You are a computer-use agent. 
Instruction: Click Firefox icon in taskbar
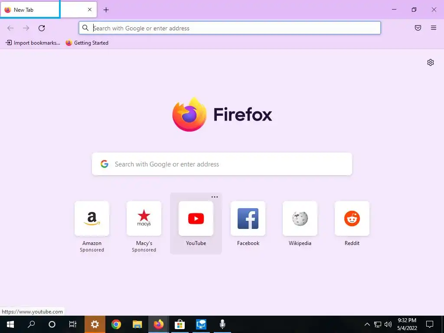[159, 324]
